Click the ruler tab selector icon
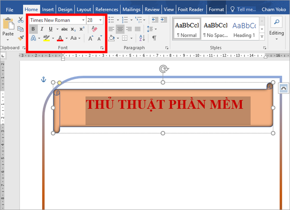 tap(3, 55)
